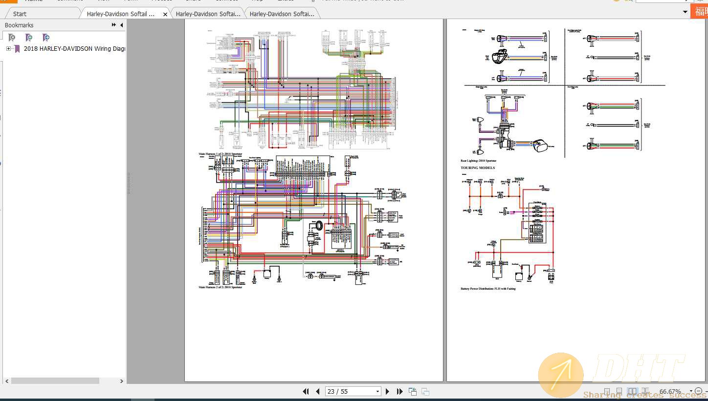The height and width of the screenshot is (401, 708).
Task: Select the 2018 HARLEY-DAVIDSON Wiring Diagram bookmark
Action: (74, 49)
